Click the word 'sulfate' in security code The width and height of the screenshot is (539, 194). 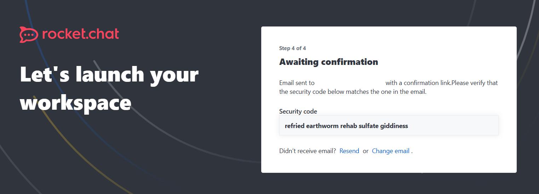coord(368,126)
